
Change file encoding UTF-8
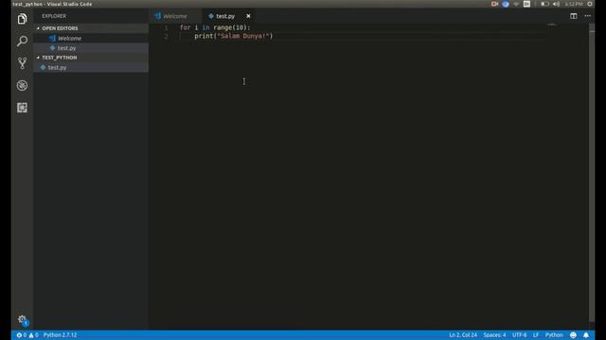(x=519, y=335)
